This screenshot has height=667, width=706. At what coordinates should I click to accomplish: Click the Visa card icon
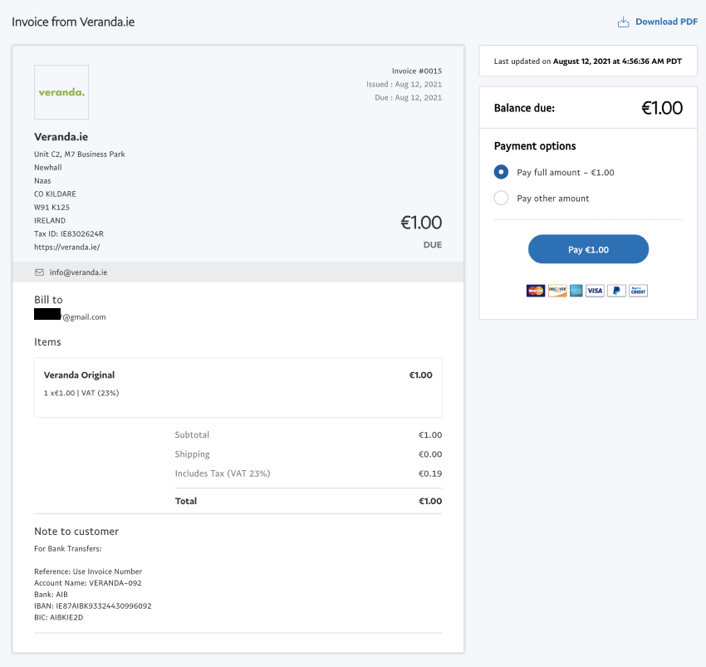point(595,291)
